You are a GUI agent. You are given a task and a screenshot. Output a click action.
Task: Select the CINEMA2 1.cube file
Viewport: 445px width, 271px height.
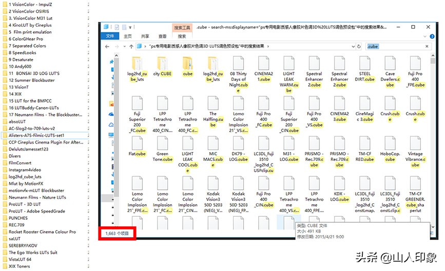click(264, 69)
